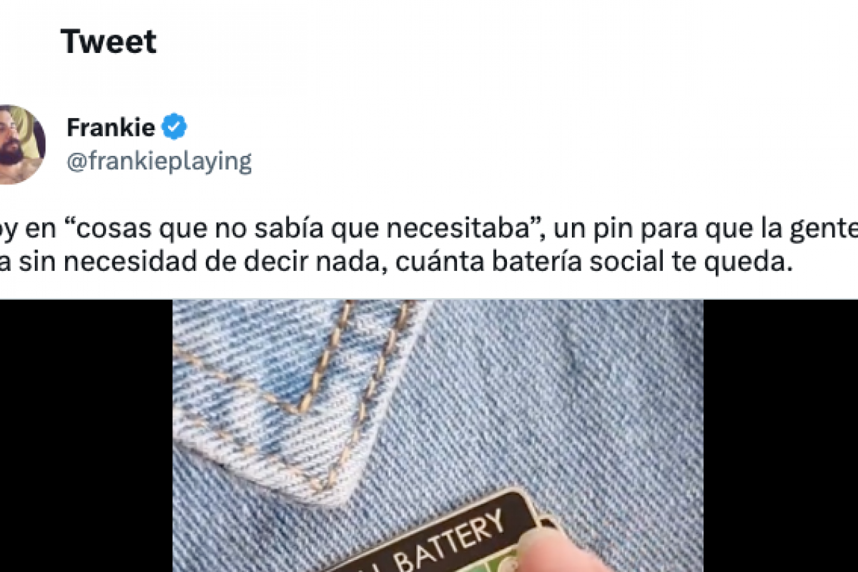Click the blue verified badge next to Frankie
858x572 pixels.
tap(174, 128)
